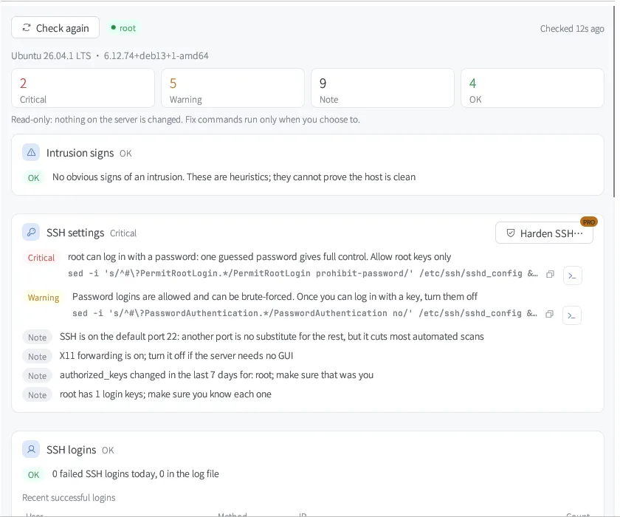
Task: Open the Harden SSH PRO button
Action: click(544, 233)
